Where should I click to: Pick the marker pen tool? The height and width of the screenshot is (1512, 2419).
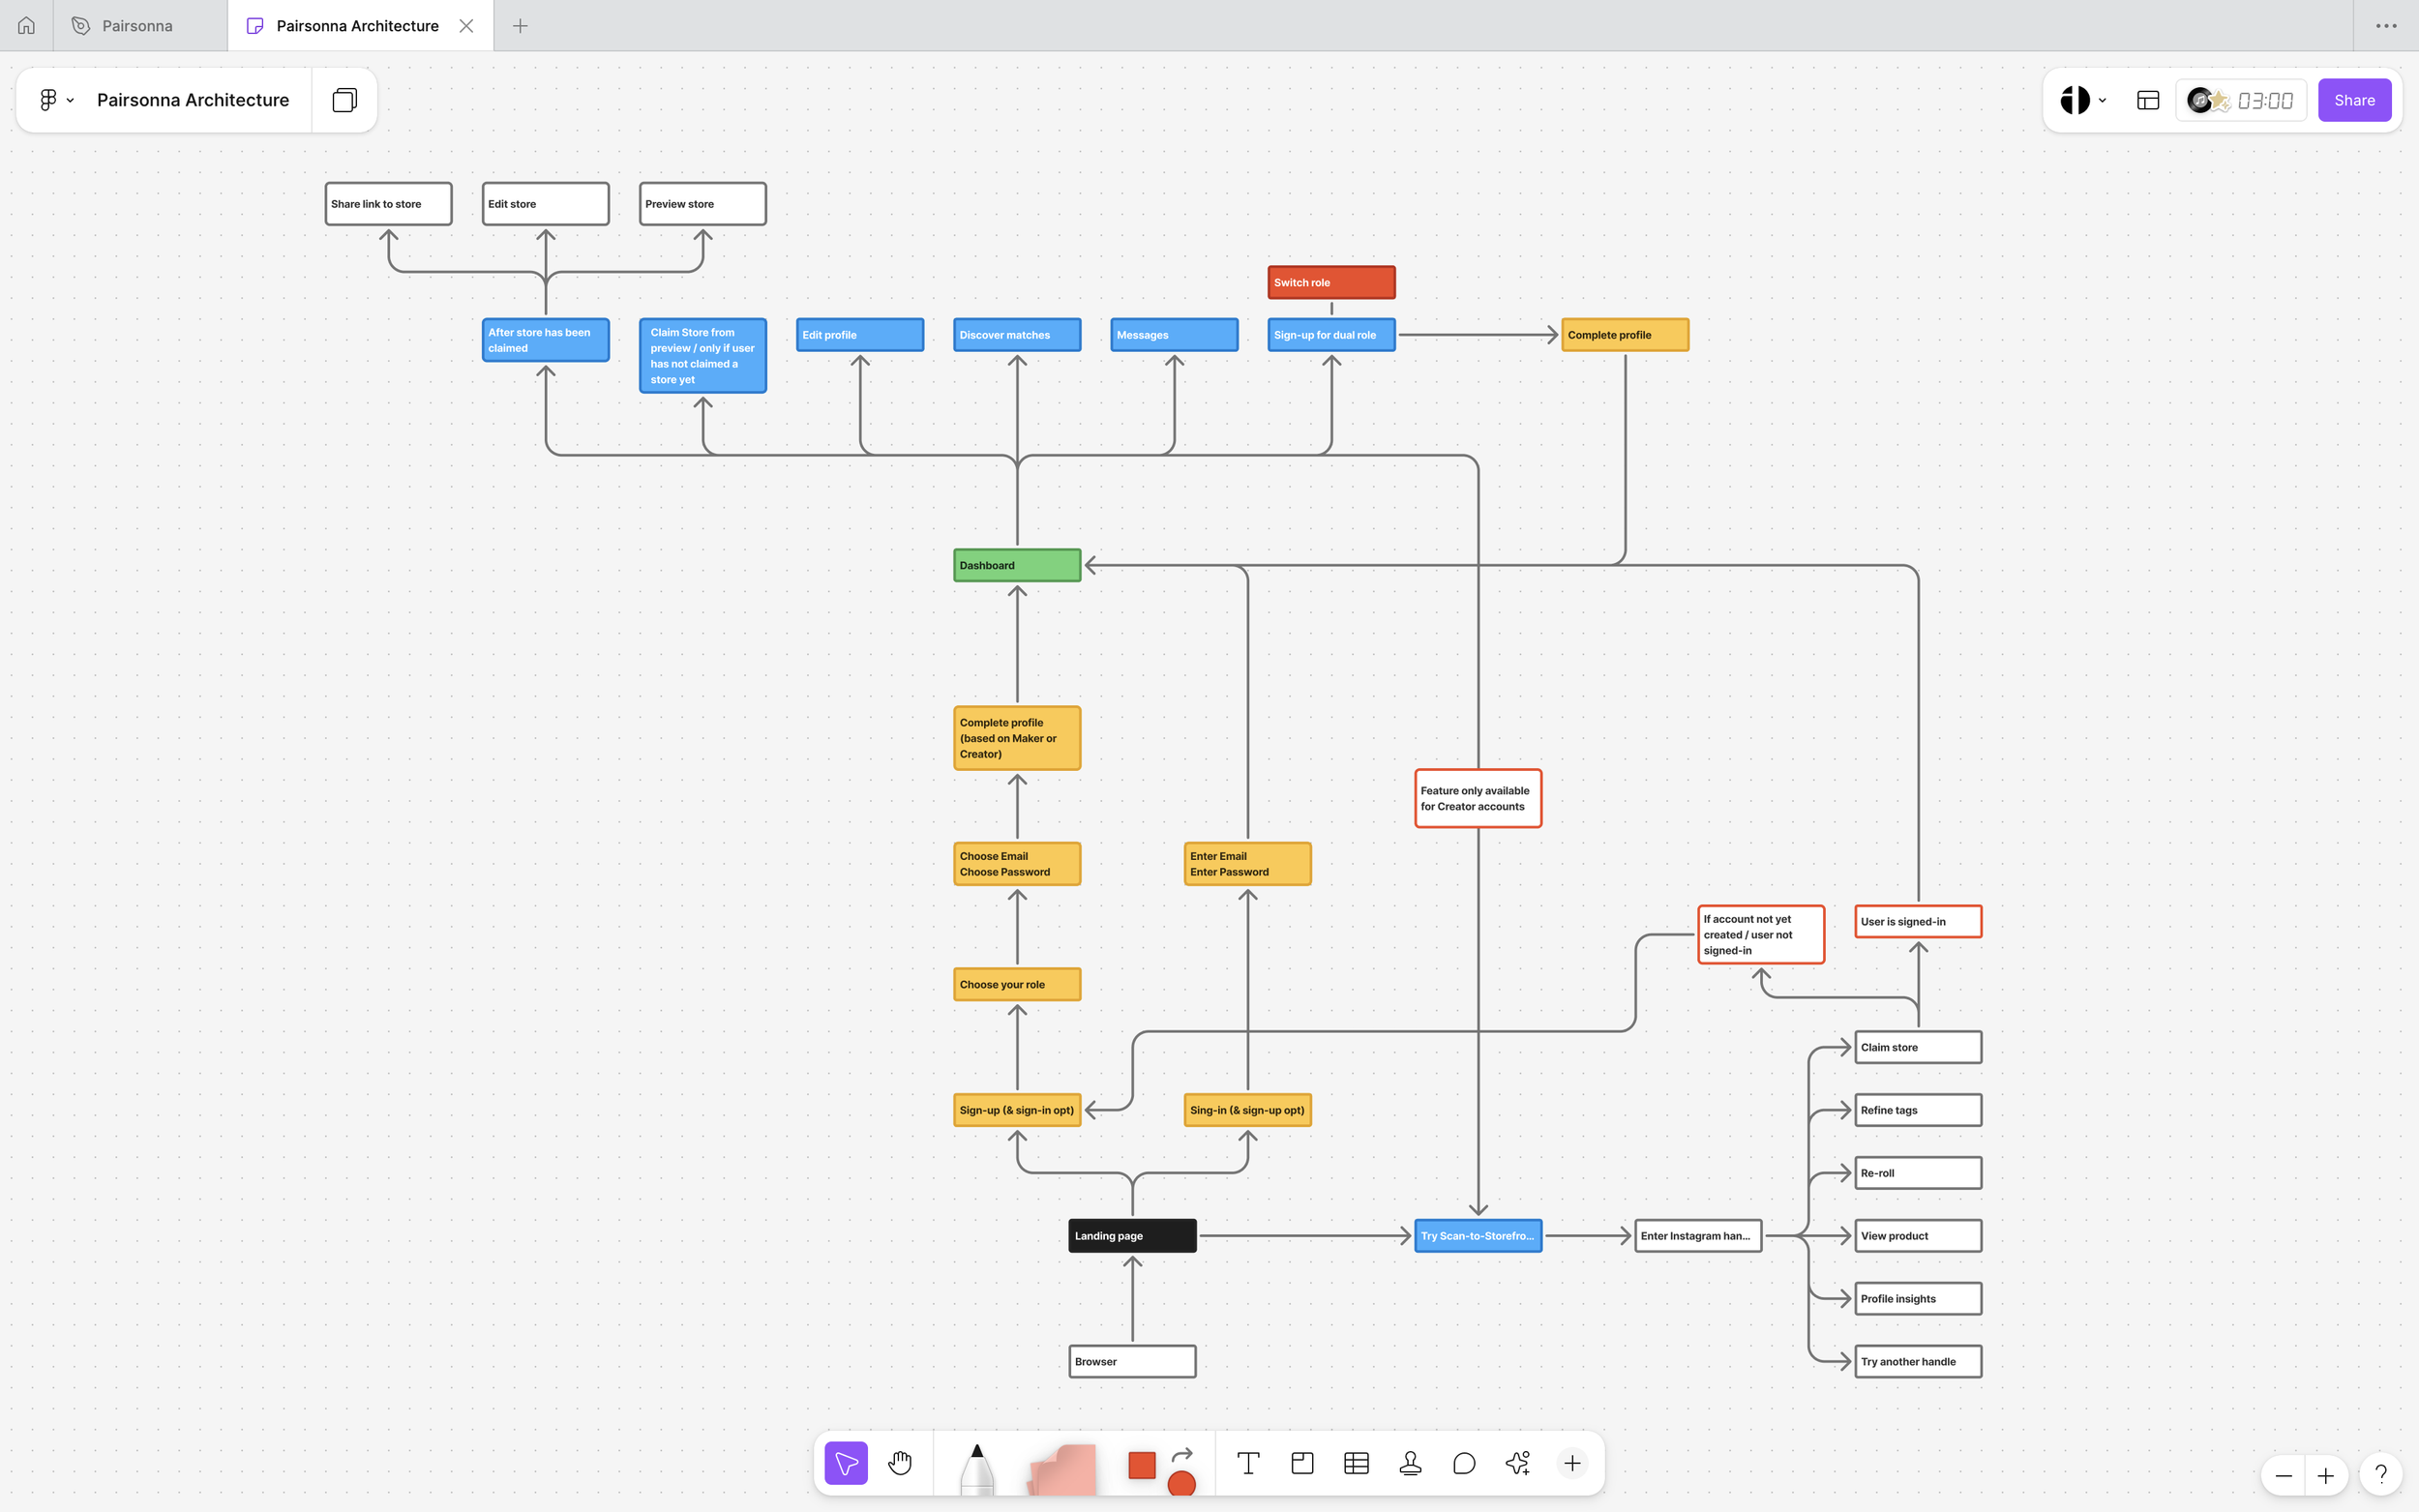coord(977,1468)
